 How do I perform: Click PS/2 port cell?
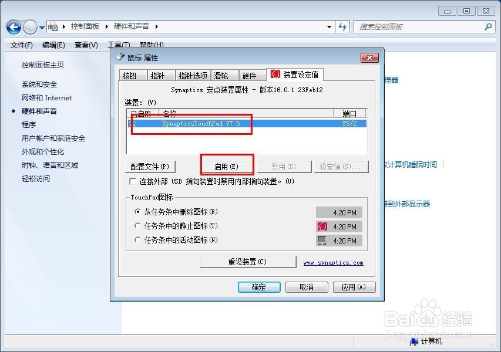(x=349, y=123)
